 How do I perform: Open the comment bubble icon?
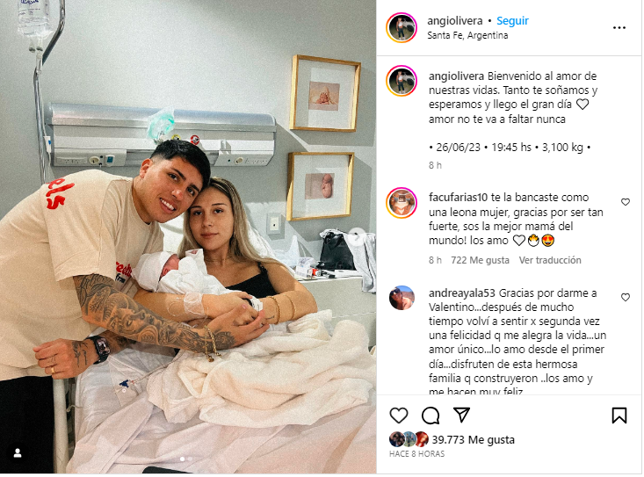(x=431, y=416)
